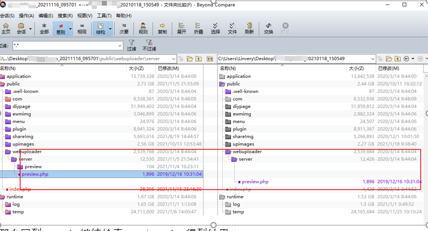Open the 帮助(H) menu
The image size is (428, 231).
click(x=124, y=16)
